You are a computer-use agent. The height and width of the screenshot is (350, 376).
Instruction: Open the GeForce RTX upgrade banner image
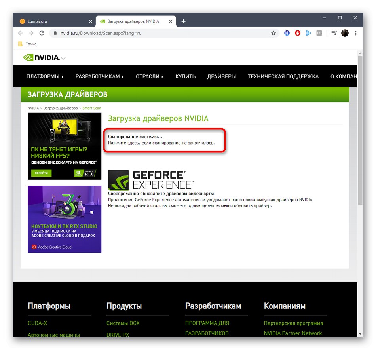pos(65,146)
